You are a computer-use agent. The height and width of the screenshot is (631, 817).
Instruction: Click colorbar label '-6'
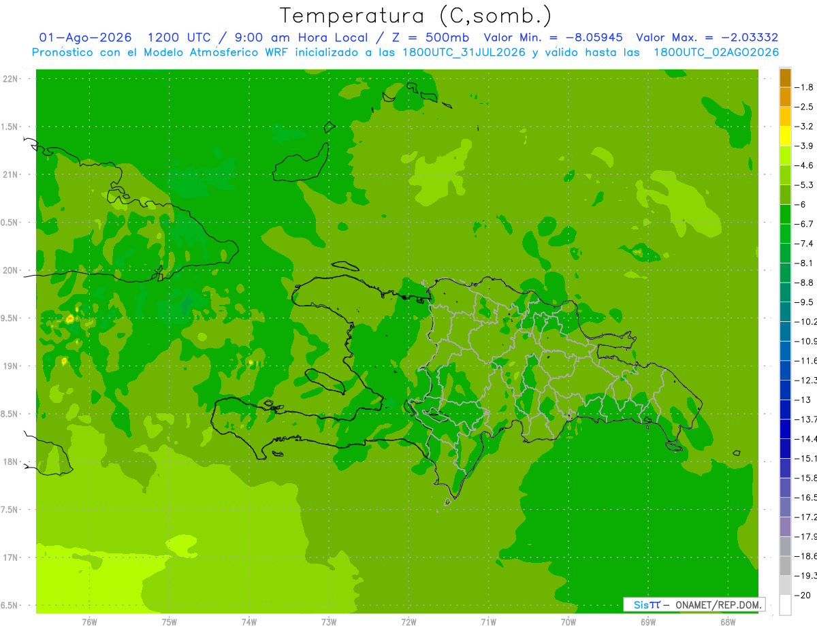click(x=801, y=204)
